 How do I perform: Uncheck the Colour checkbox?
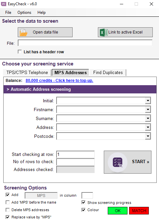pyautogui.click(x=83, y=210)
